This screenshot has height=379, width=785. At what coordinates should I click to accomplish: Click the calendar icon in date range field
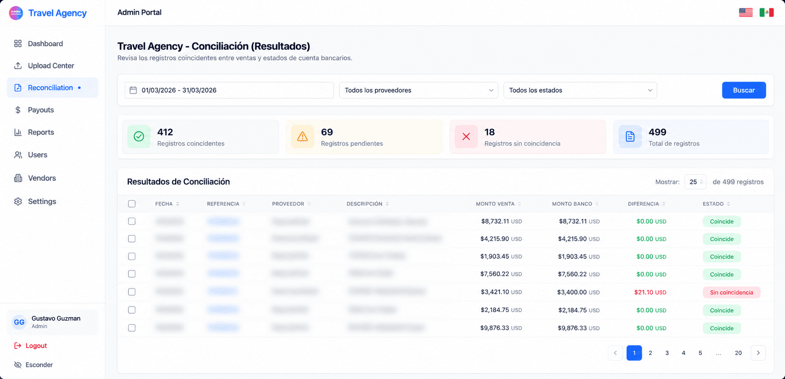(133, 90)
